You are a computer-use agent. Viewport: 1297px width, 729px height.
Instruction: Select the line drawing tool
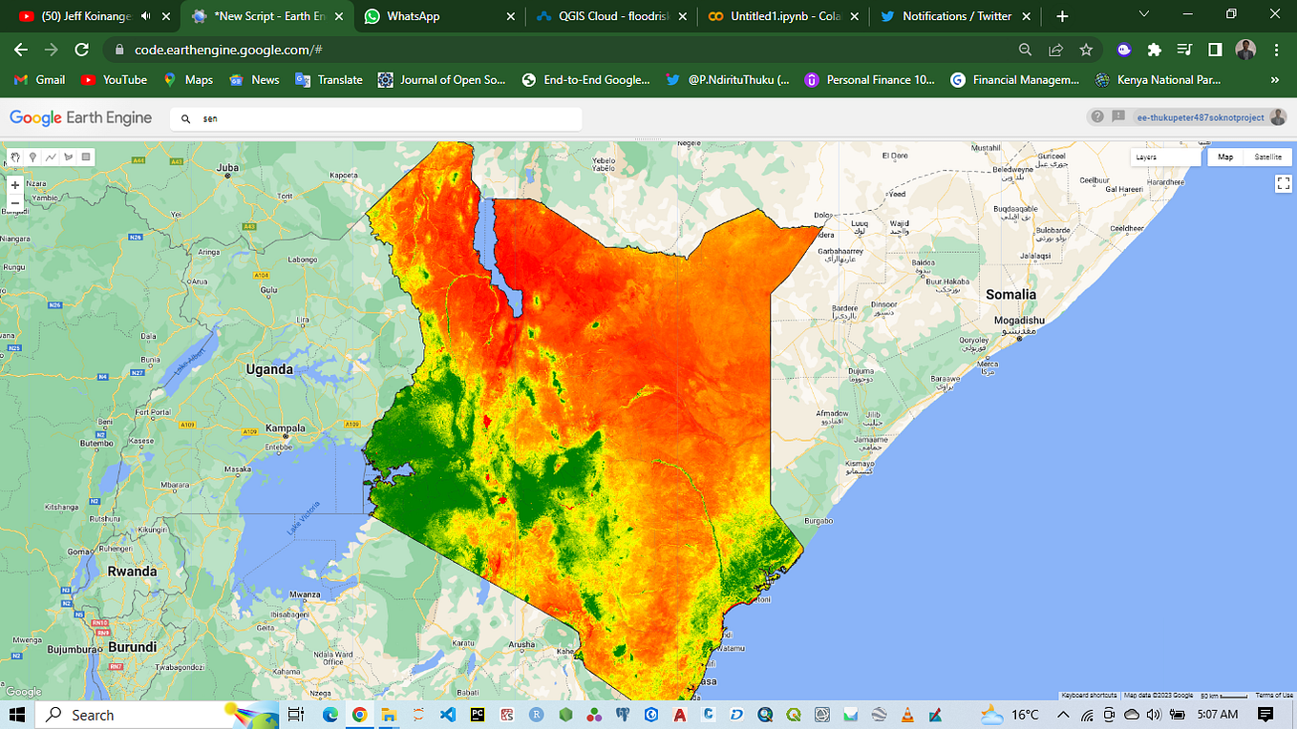click(x=51, y=156)
